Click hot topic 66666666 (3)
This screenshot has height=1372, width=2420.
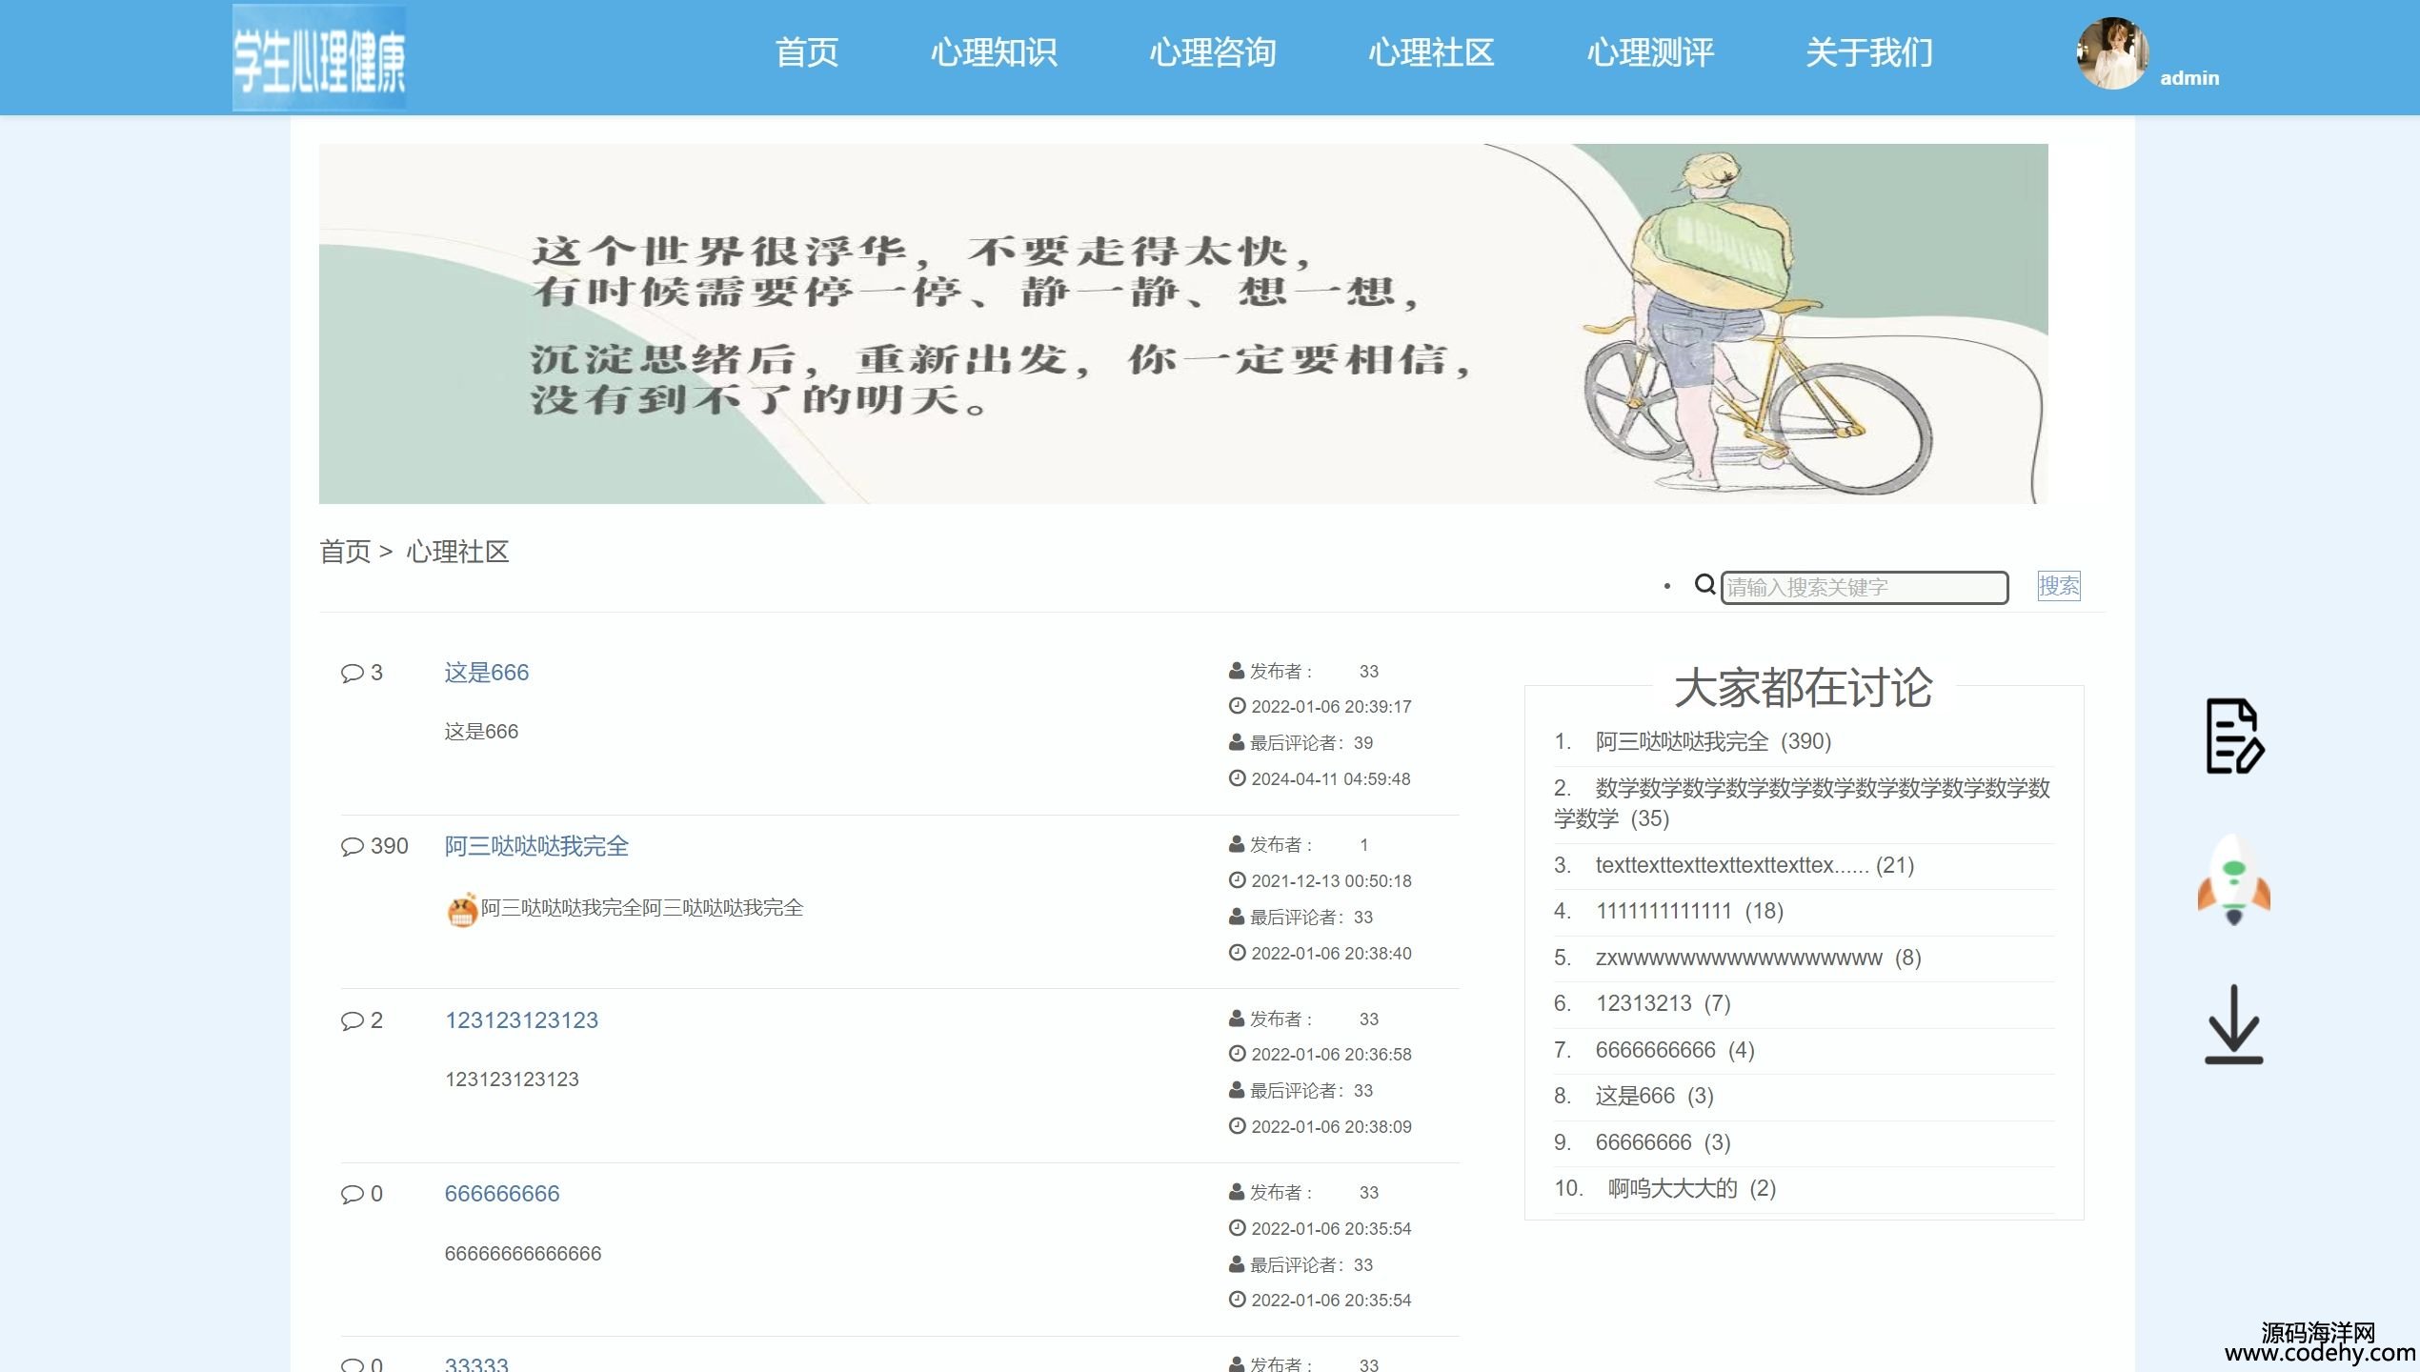coord(1663,1142)
